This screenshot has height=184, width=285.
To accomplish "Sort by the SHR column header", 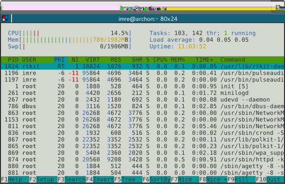I will click(137, 60).
